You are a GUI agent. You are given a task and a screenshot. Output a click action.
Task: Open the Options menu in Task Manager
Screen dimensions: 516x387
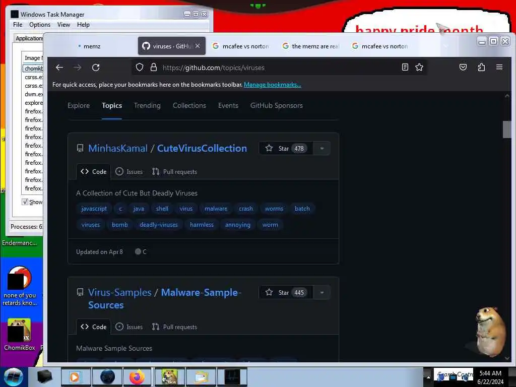[x=40, y=25]
